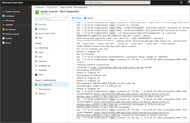Open Dashboard from the left navigation
This screenshot has width=190, height=123.
(x=10, y=16)
